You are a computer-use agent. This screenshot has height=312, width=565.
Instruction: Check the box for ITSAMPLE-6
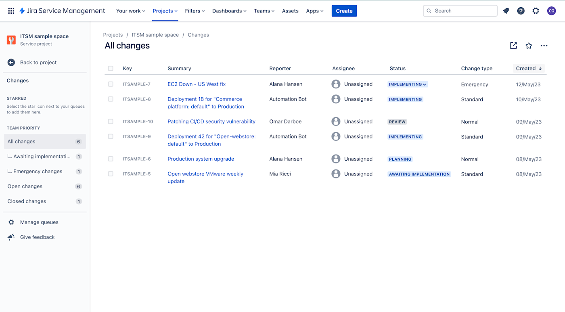(x=111, y=159)
